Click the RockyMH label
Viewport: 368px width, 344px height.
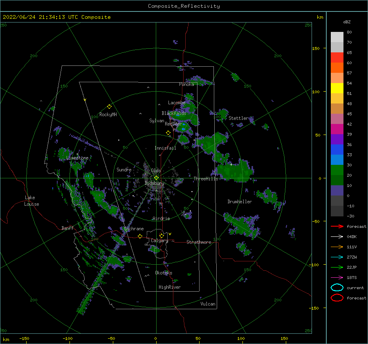[x=108, y=115]
